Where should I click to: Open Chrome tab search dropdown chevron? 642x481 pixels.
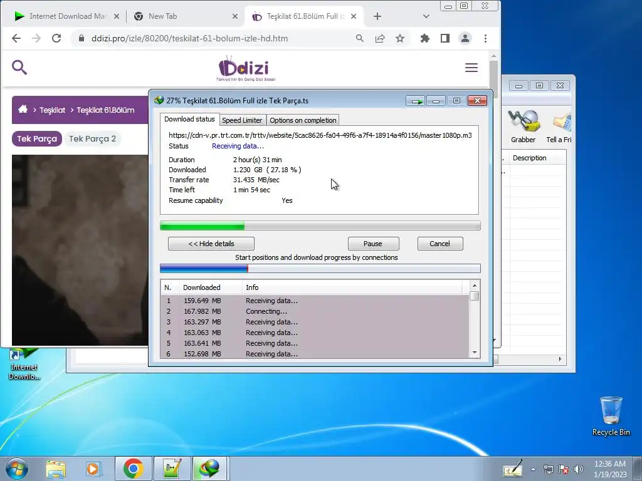pos(426,16)
